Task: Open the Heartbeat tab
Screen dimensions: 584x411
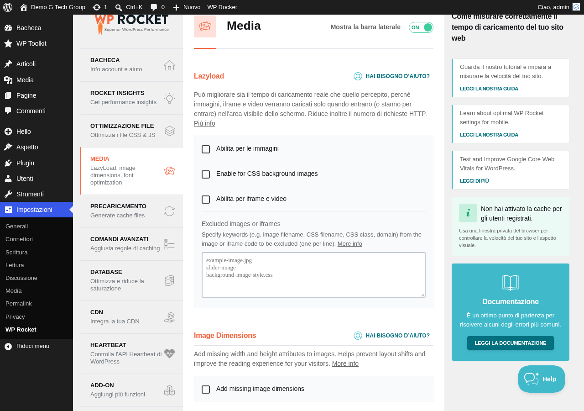Action: (x=131, y=354)
